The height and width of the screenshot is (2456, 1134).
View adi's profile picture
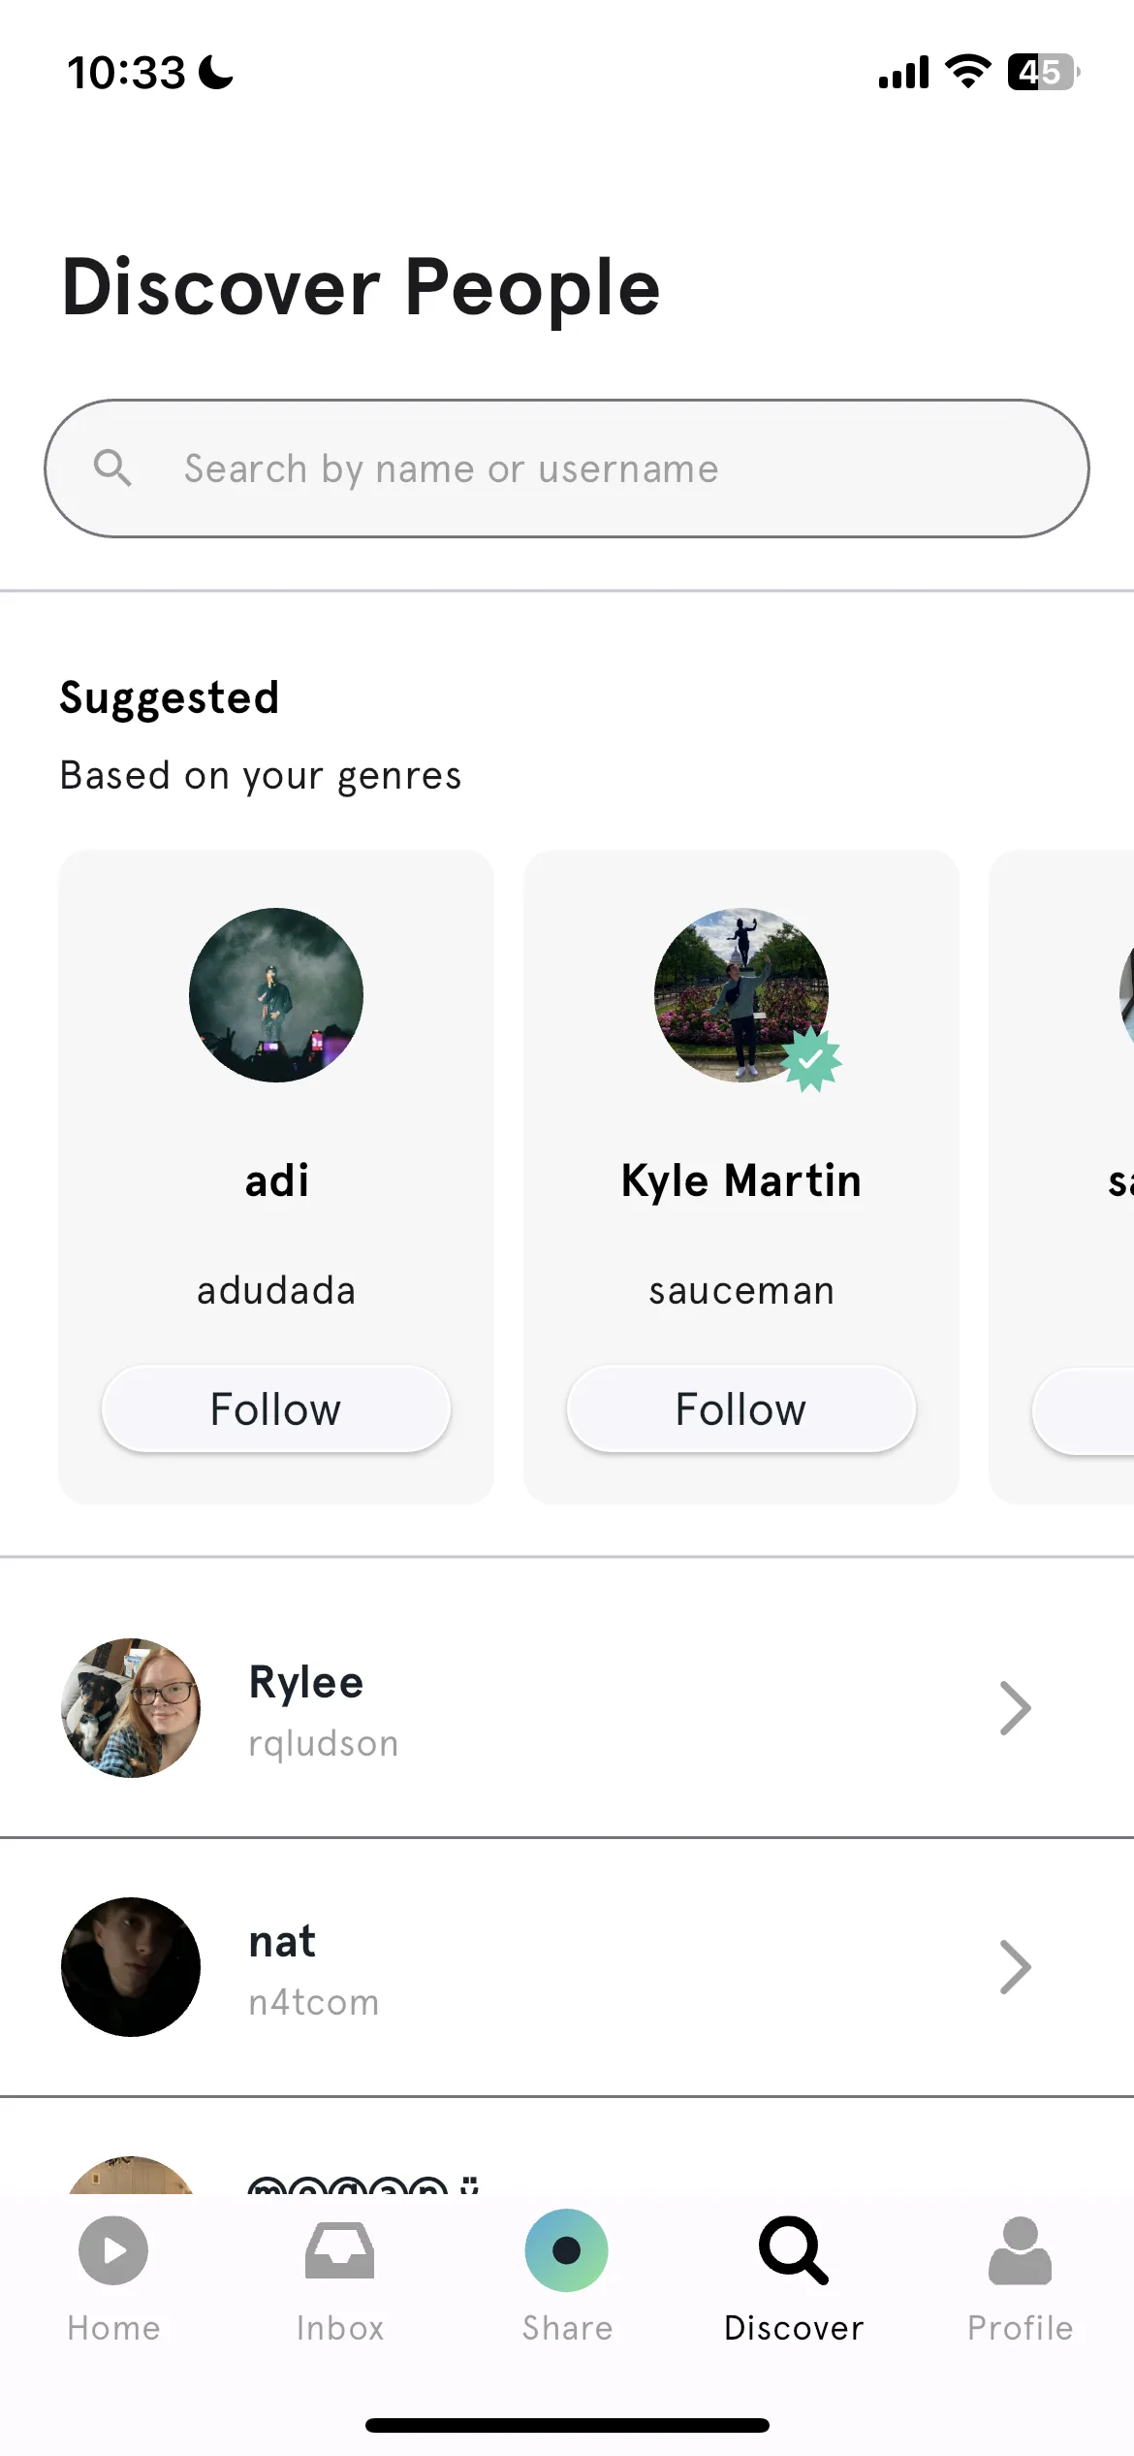click(x=276, y=995)
